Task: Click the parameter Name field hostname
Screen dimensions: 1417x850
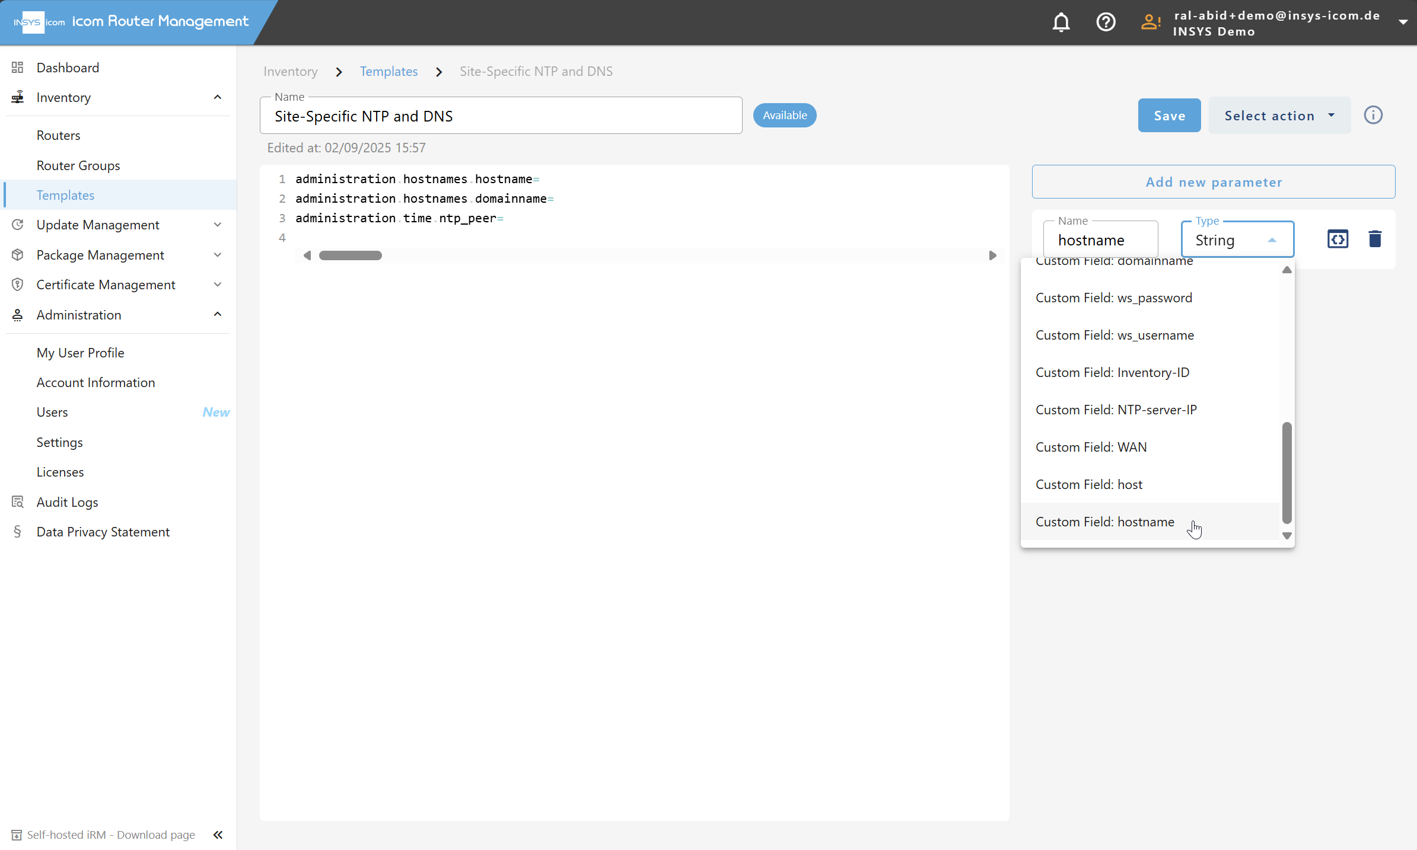Action: point(1101,239)
